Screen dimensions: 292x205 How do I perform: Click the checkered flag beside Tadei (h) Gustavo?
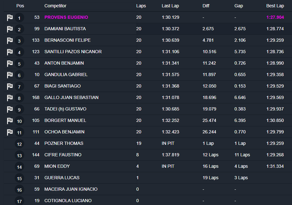(10, 109)
